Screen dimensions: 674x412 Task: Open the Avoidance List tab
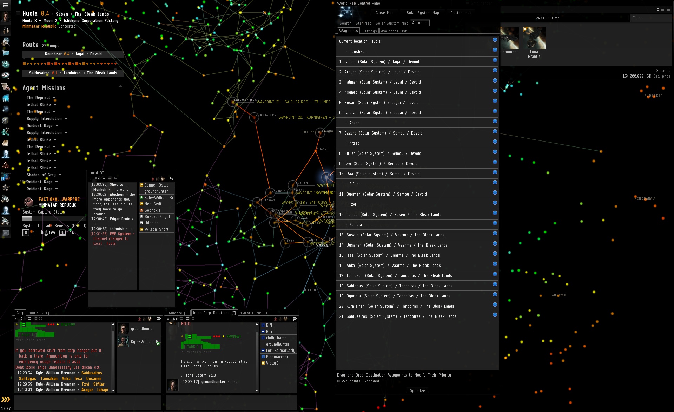coord(394,31)
